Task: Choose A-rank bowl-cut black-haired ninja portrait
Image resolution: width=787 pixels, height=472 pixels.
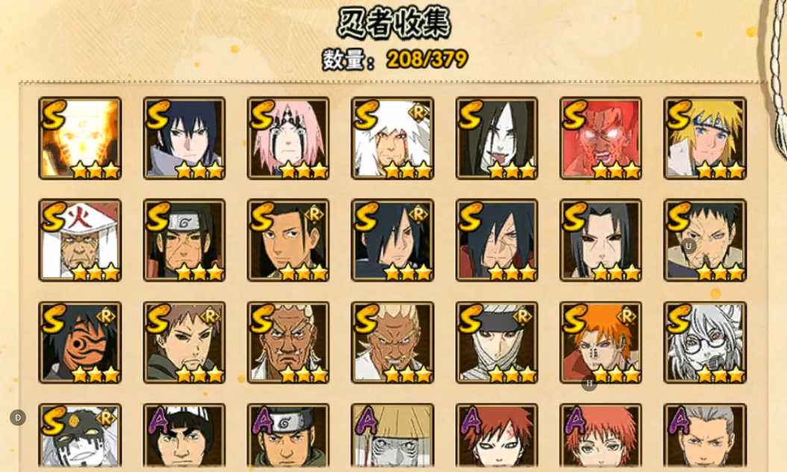Action: tap(184, 435)
